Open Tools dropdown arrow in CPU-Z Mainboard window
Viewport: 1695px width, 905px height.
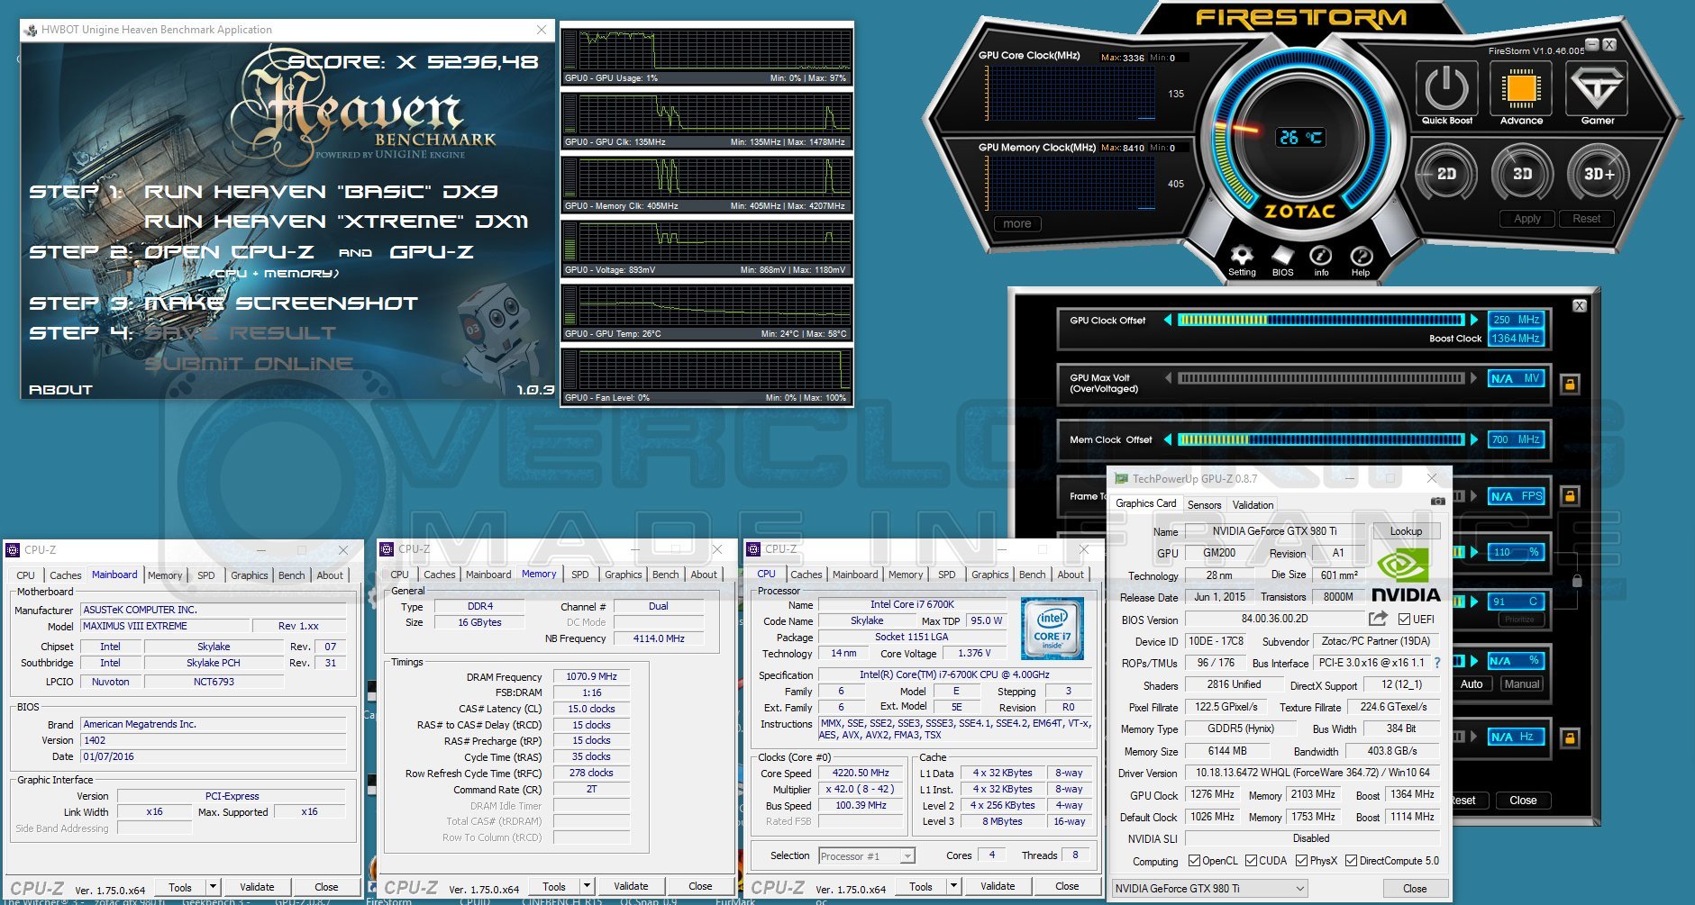click(x=213, y=887)
